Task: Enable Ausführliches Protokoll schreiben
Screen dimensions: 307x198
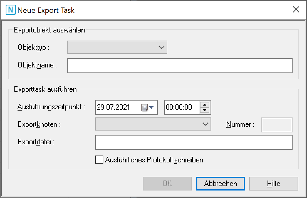Action: (x=99, y=160)
